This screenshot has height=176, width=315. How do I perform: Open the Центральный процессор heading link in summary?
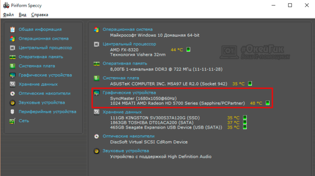[x=129, y=44]
